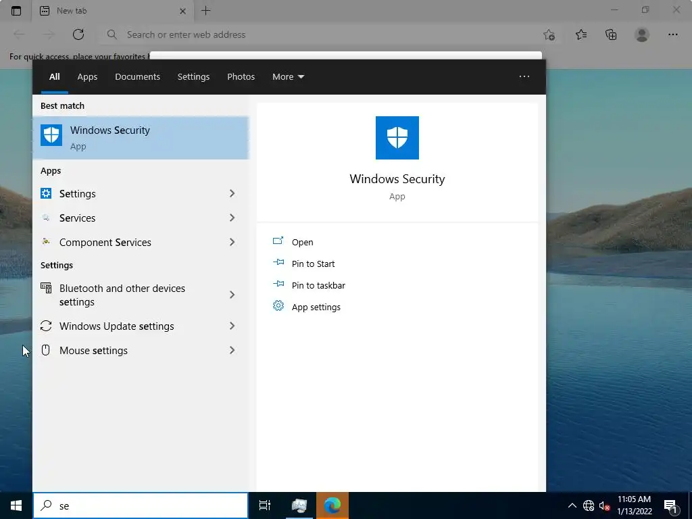Image resolution: width=692 pixels, height=519 pixels.
Task: Click the Windows Start button
Action: 16,505
